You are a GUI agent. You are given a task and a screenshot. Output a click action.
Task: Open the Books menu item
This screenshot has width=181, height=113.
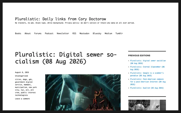(18, 33)
